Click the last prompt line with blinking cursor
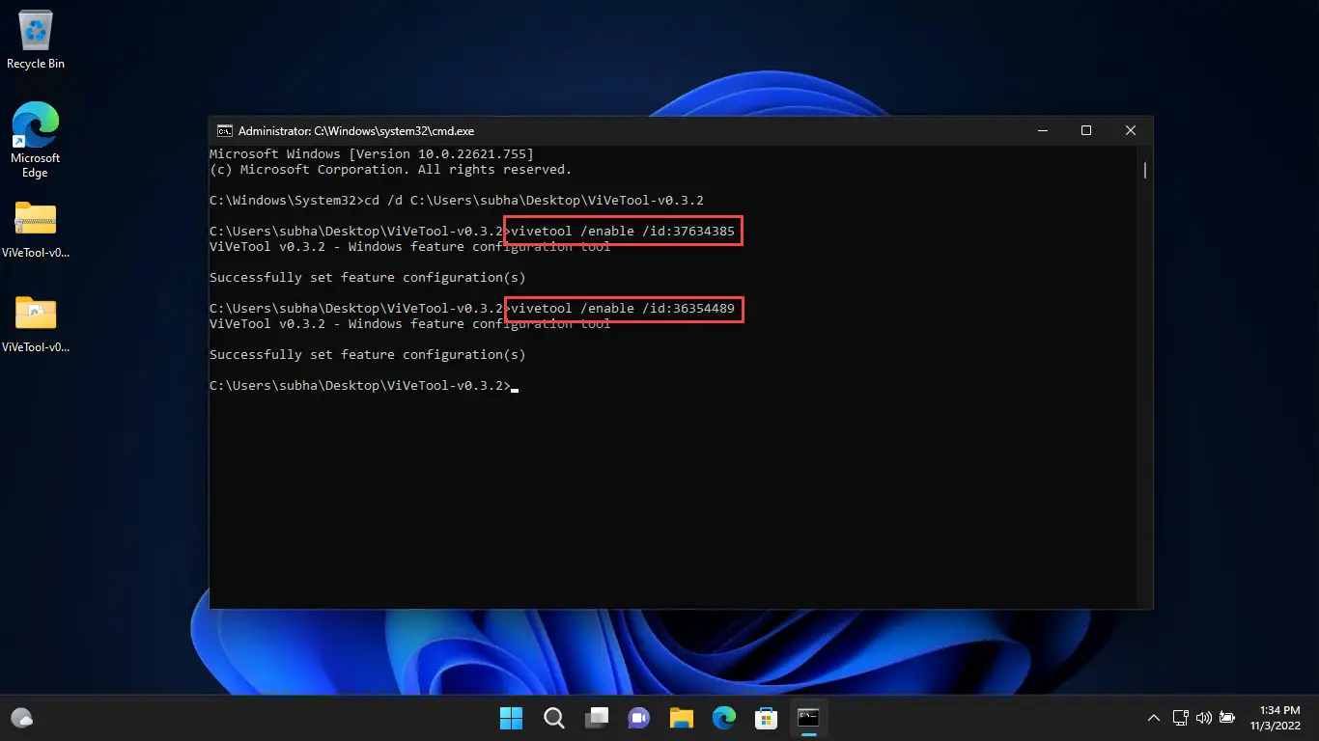Image resolution: width=1319 pixels, height=741 pixels. click(x=364, y=386)
